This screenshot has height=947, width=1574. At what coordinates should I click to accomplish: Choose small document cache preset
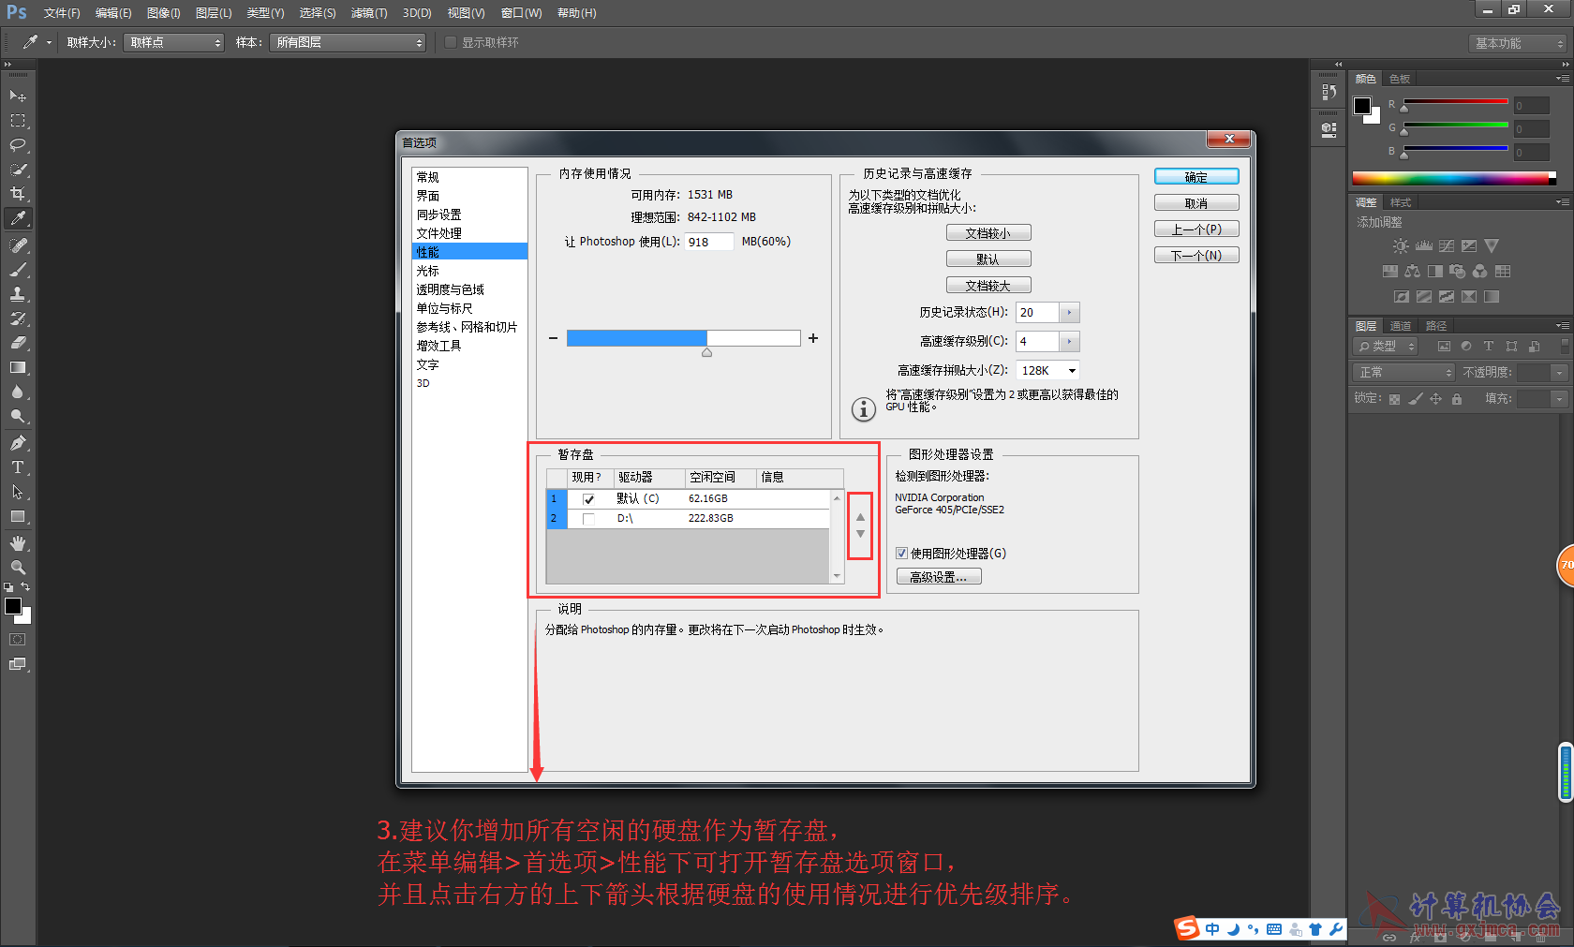988,233
